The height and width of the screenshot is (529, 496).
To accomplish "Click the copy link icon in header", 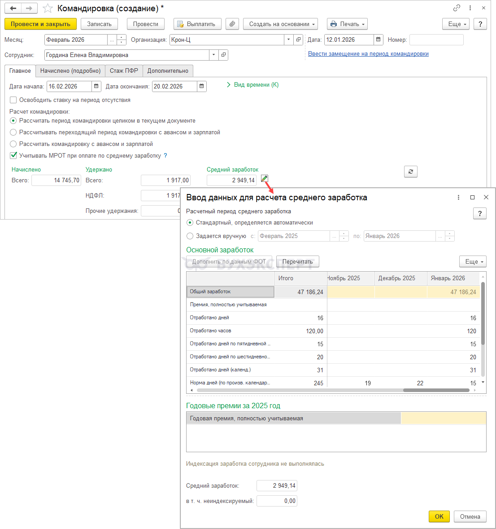I will [x=457, y=8].
